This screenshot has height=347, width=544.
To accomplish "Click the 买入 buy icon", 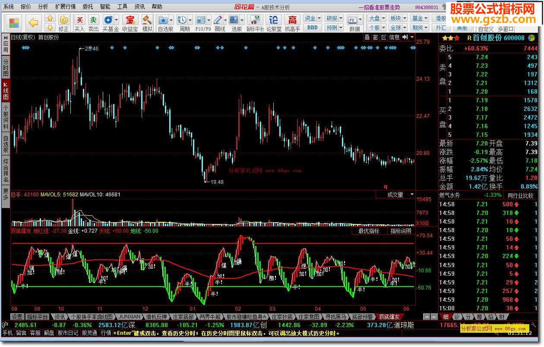I will click(79, 20).
